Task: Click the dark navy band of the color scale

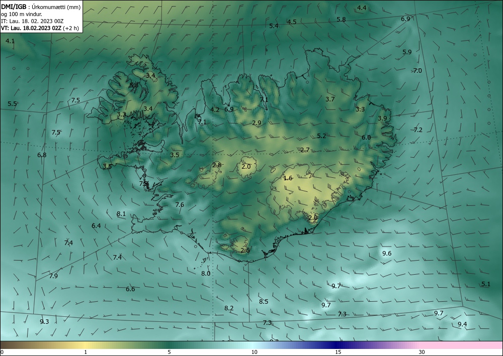Action: [x=335, y=345]
